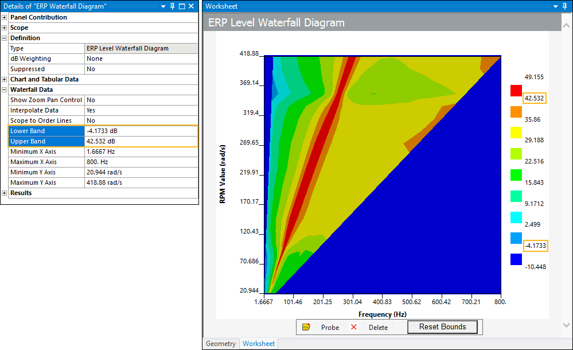Click legend value -4.1733

coord(535,246)
